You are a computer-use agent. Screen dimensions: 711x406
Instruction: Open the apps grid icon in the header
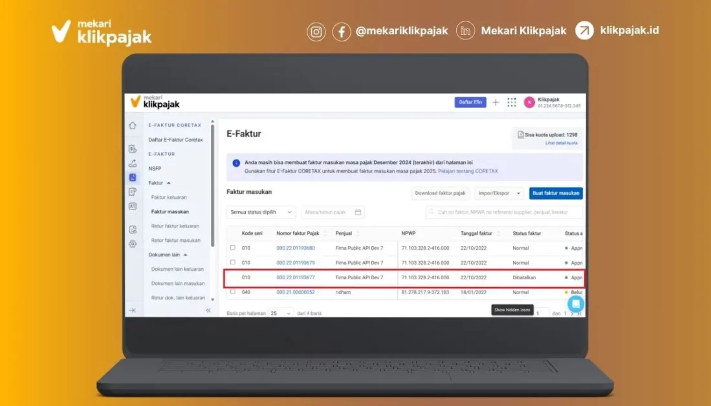[x=512, y=102]
